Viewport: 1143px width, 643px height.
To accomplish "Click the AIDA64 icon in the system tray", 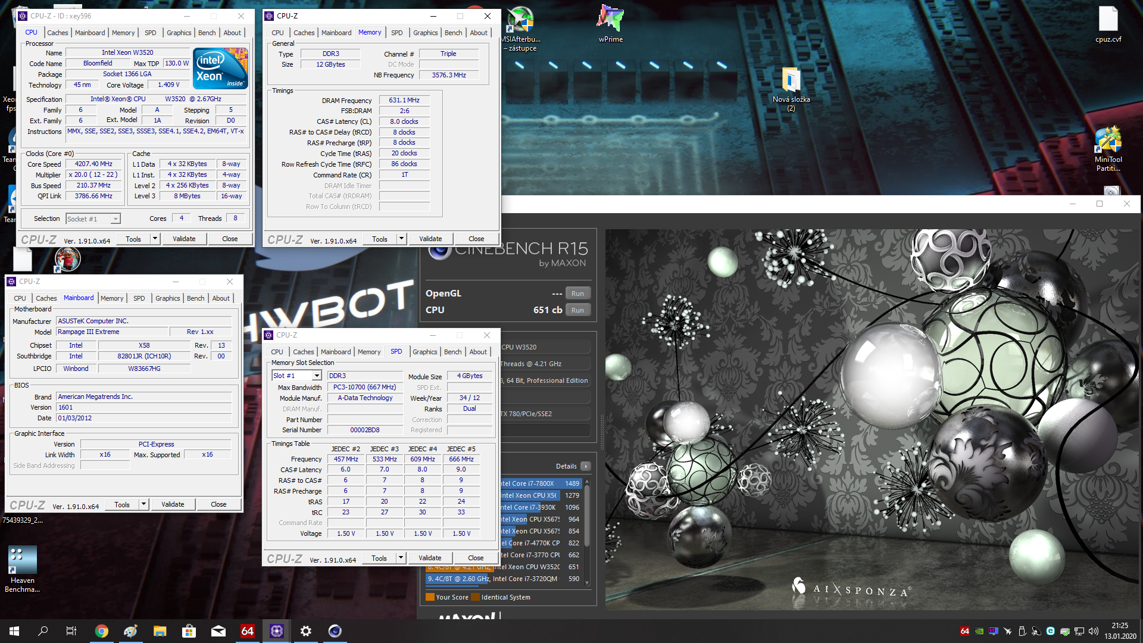I will pyautogui.click(x=965, y=631).
